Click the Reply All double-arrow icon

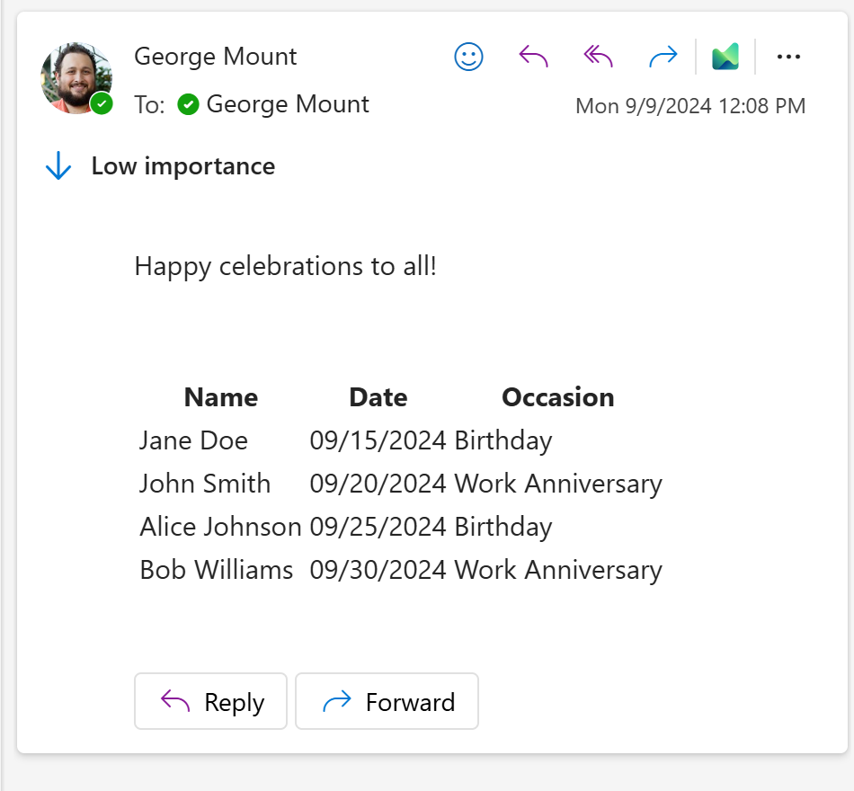(598, 58)
